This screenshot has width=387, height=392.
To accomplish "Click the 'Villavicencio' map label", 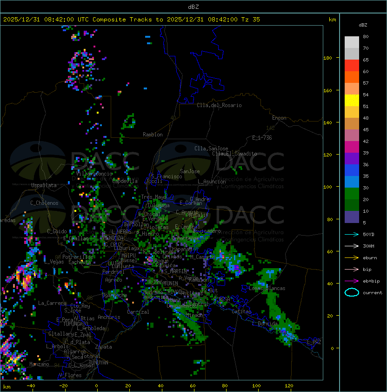I will [94, 174].
